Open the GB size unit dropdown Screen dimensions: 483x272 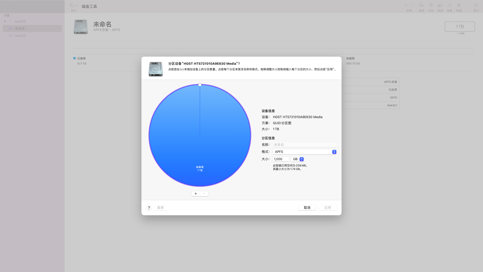tap(298, 159)
